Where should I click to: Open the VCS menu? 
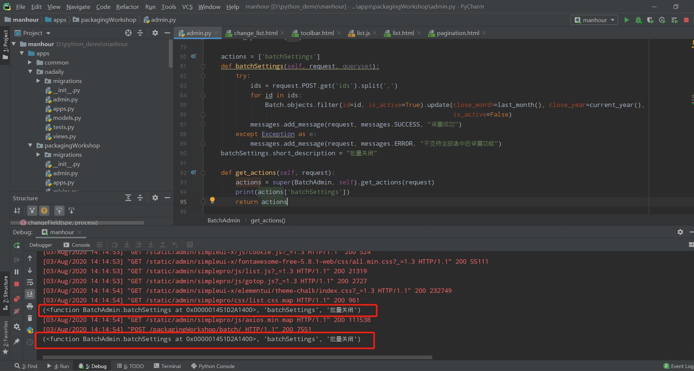(x=187, y=6)
